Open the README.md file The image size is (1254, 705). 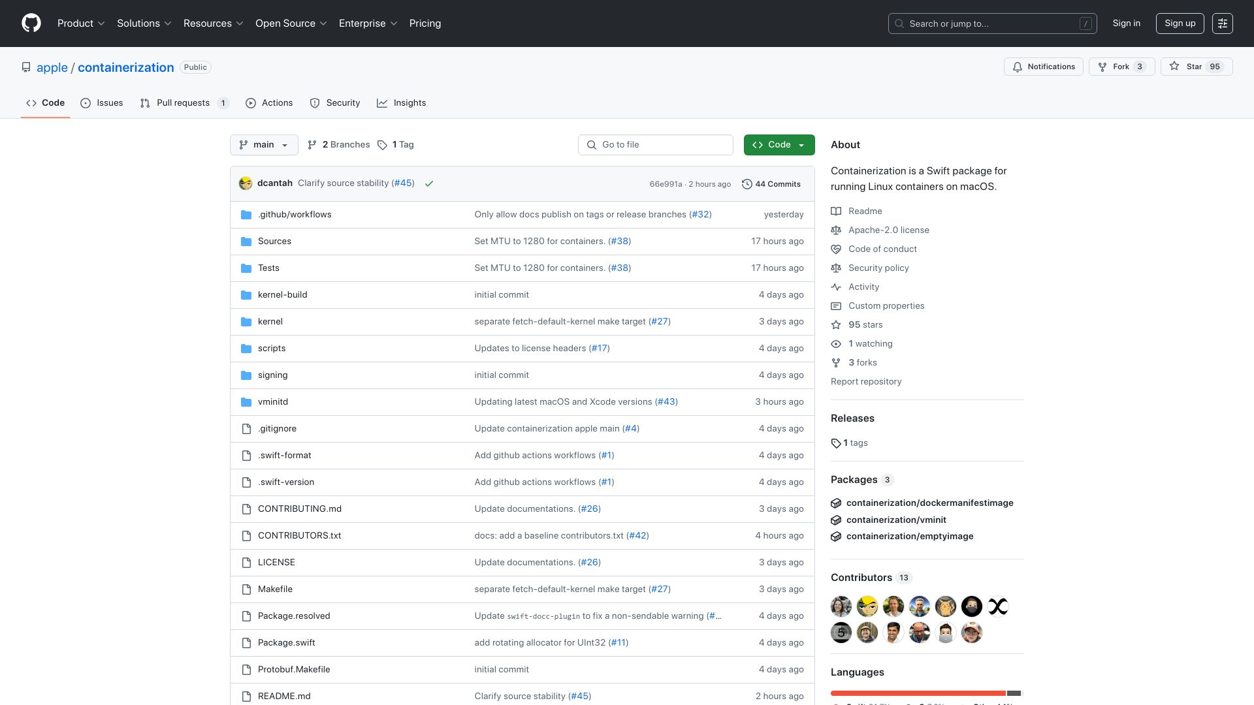point(284,697)
